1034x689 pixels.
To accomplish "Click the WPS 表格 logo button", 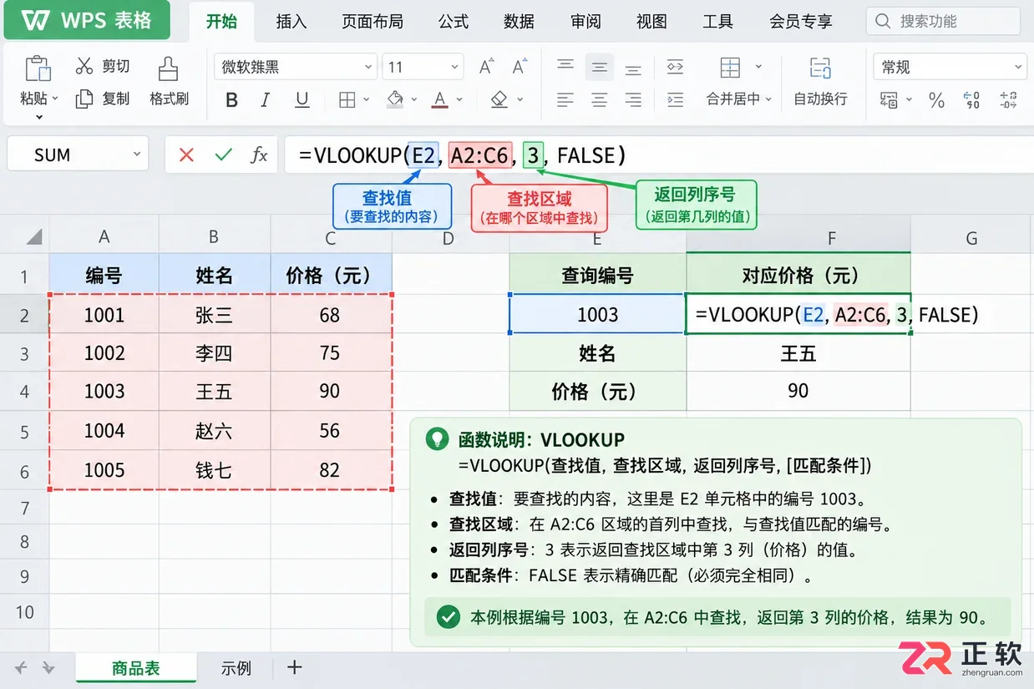I will 87,21.
